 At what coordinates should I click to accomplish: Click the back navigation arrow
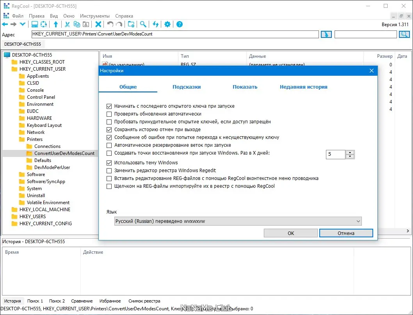[5, 25]
